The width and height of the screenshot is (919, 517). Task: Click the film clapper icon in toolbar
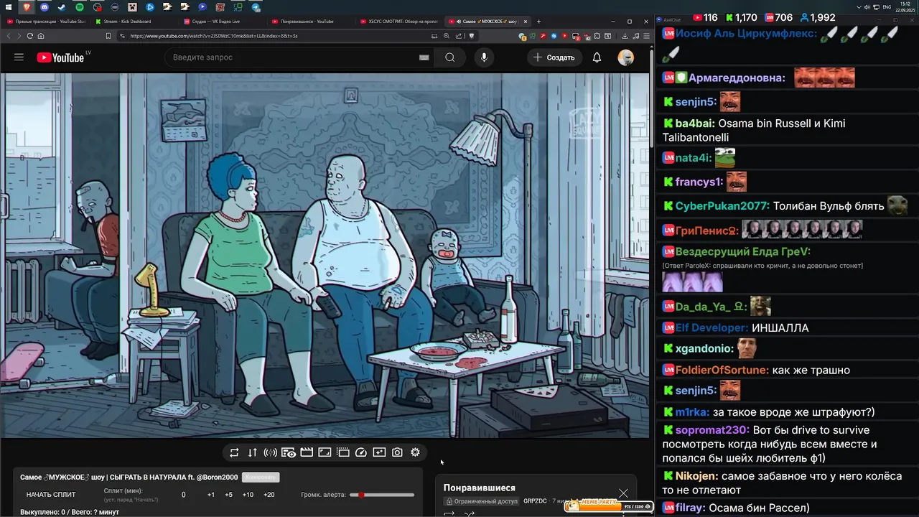click(x=307, y=452)
